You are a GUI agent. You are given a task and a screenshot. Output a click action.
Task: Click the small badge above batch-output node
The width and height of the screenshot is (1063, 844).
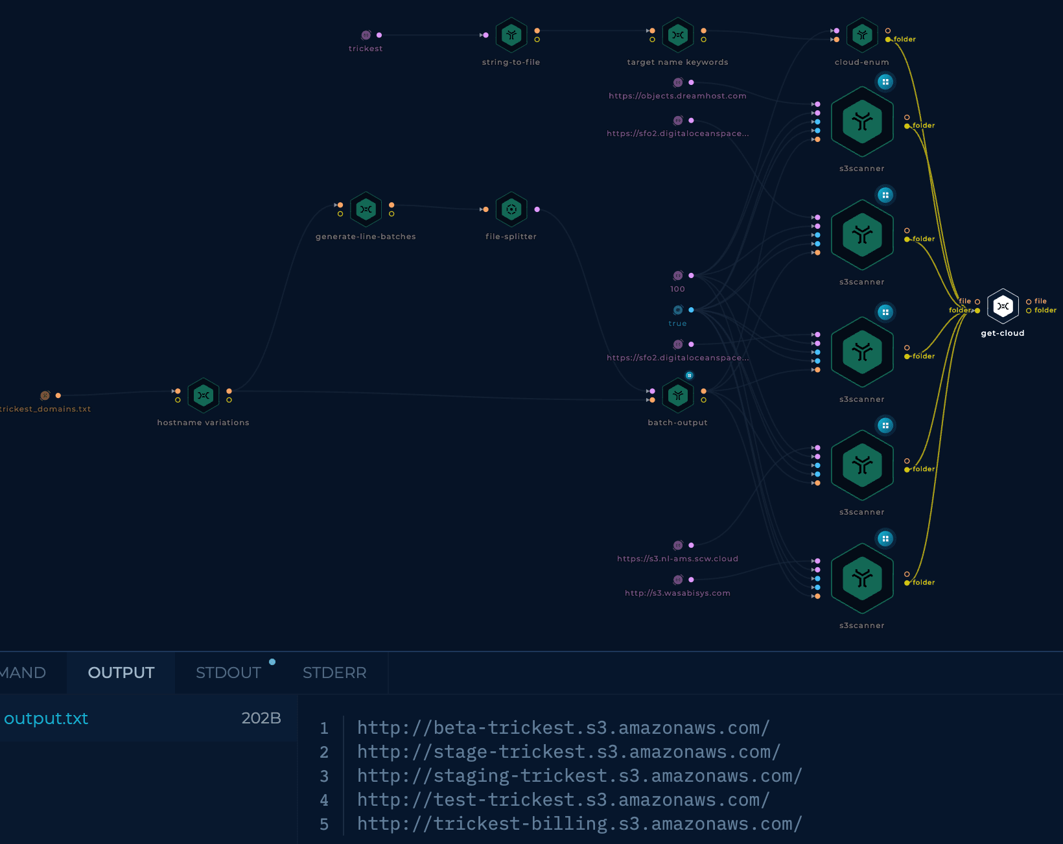pyautogui.click(x=690, y=375)
